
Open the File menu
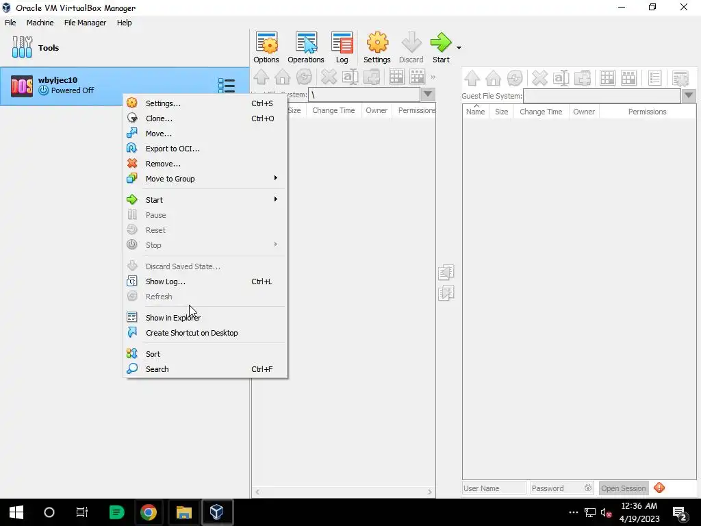coord(10,23)
